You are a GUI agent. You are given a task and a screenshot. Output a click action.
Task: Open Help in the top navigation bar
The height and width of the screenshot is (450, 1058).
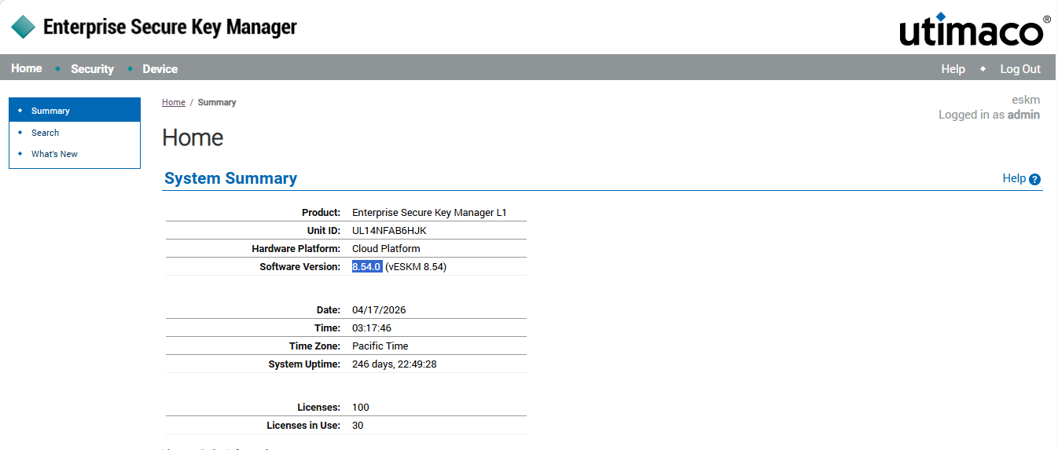(953, 69)
